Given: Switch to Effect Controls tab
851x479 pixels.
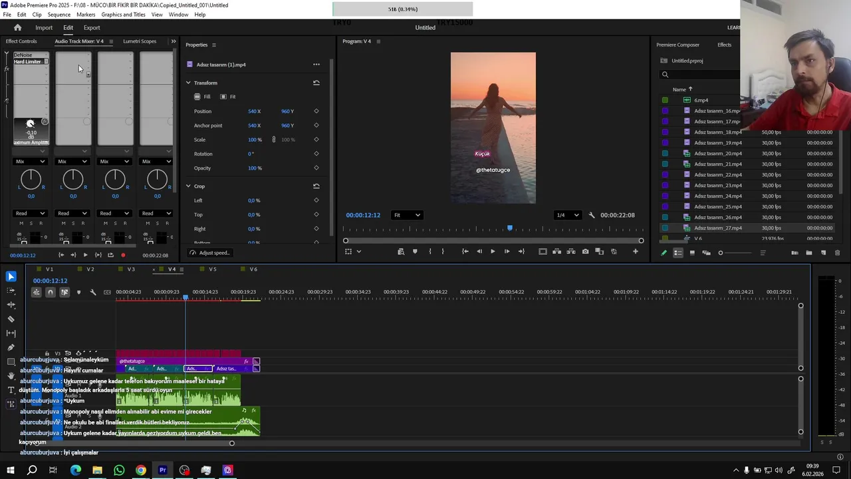Looking at the screenshot, I should click(21, 41).
